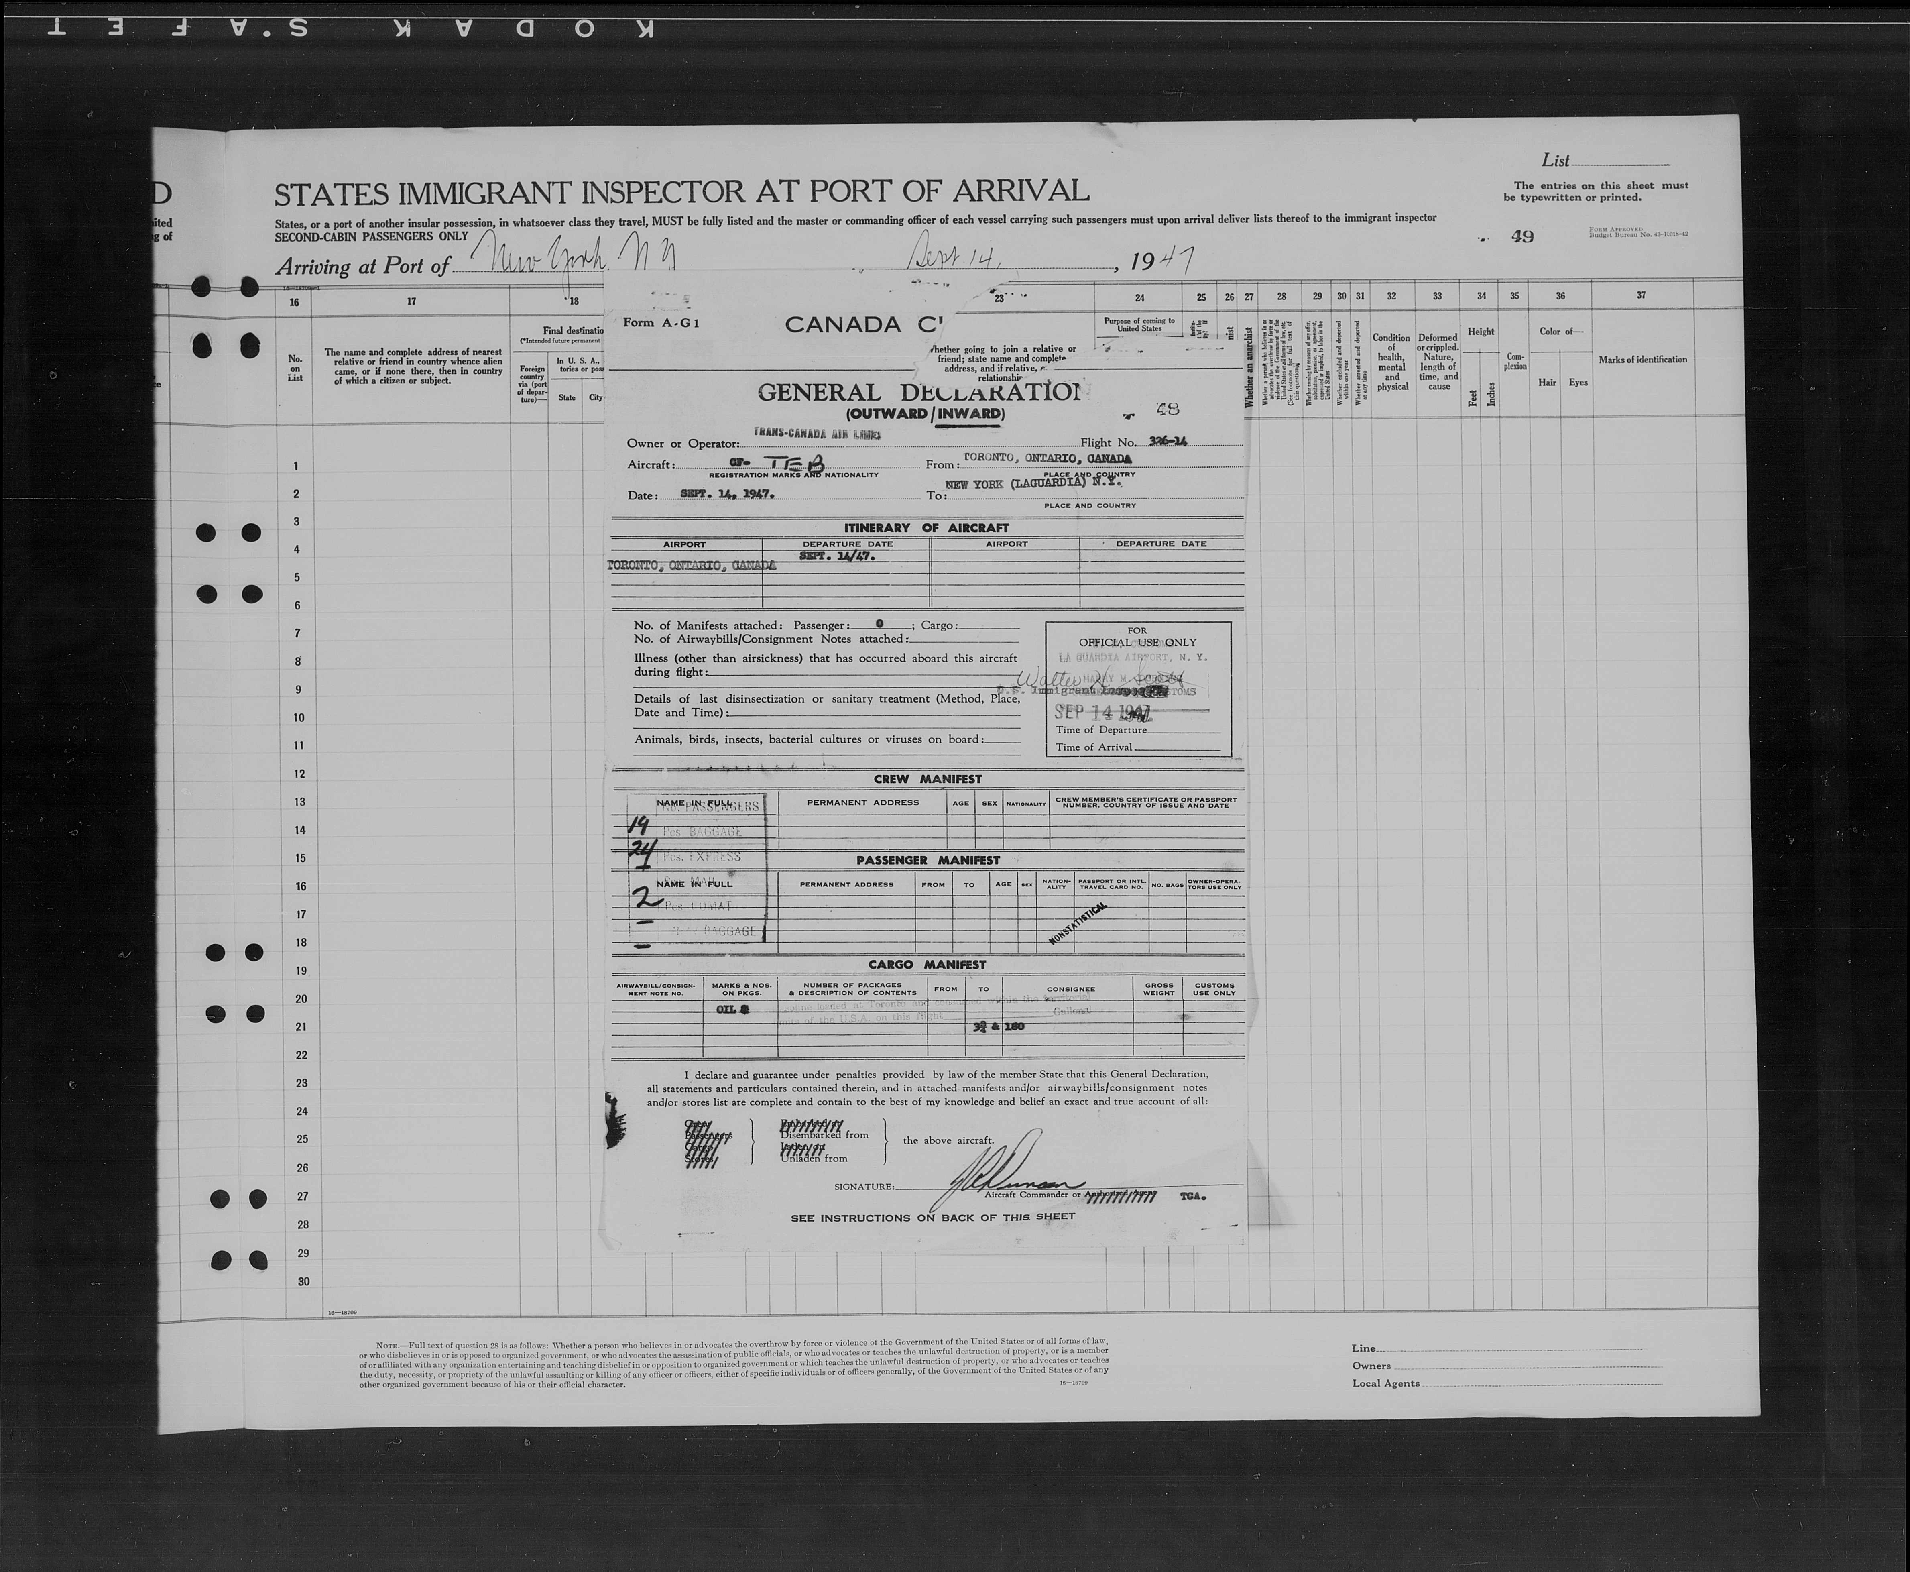Select the 'GENERAL DECLARATION' title

coord(919,392)
